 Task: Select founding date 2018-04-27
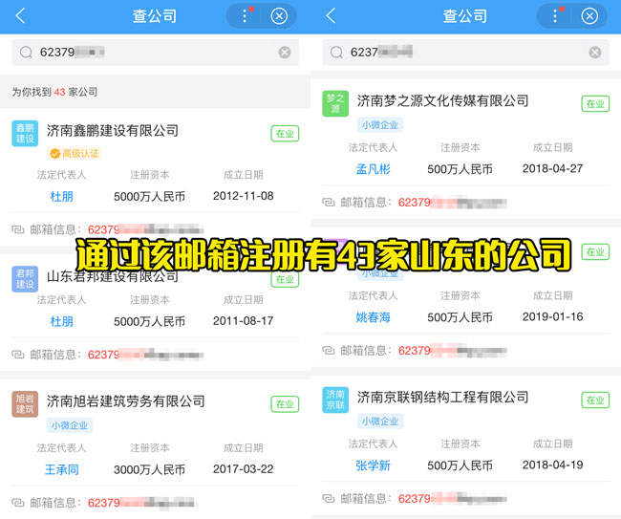click(x=552, y=168)
